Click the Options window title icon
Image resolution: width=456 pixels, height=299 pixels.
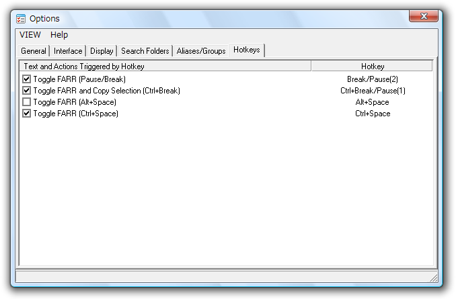21,19
